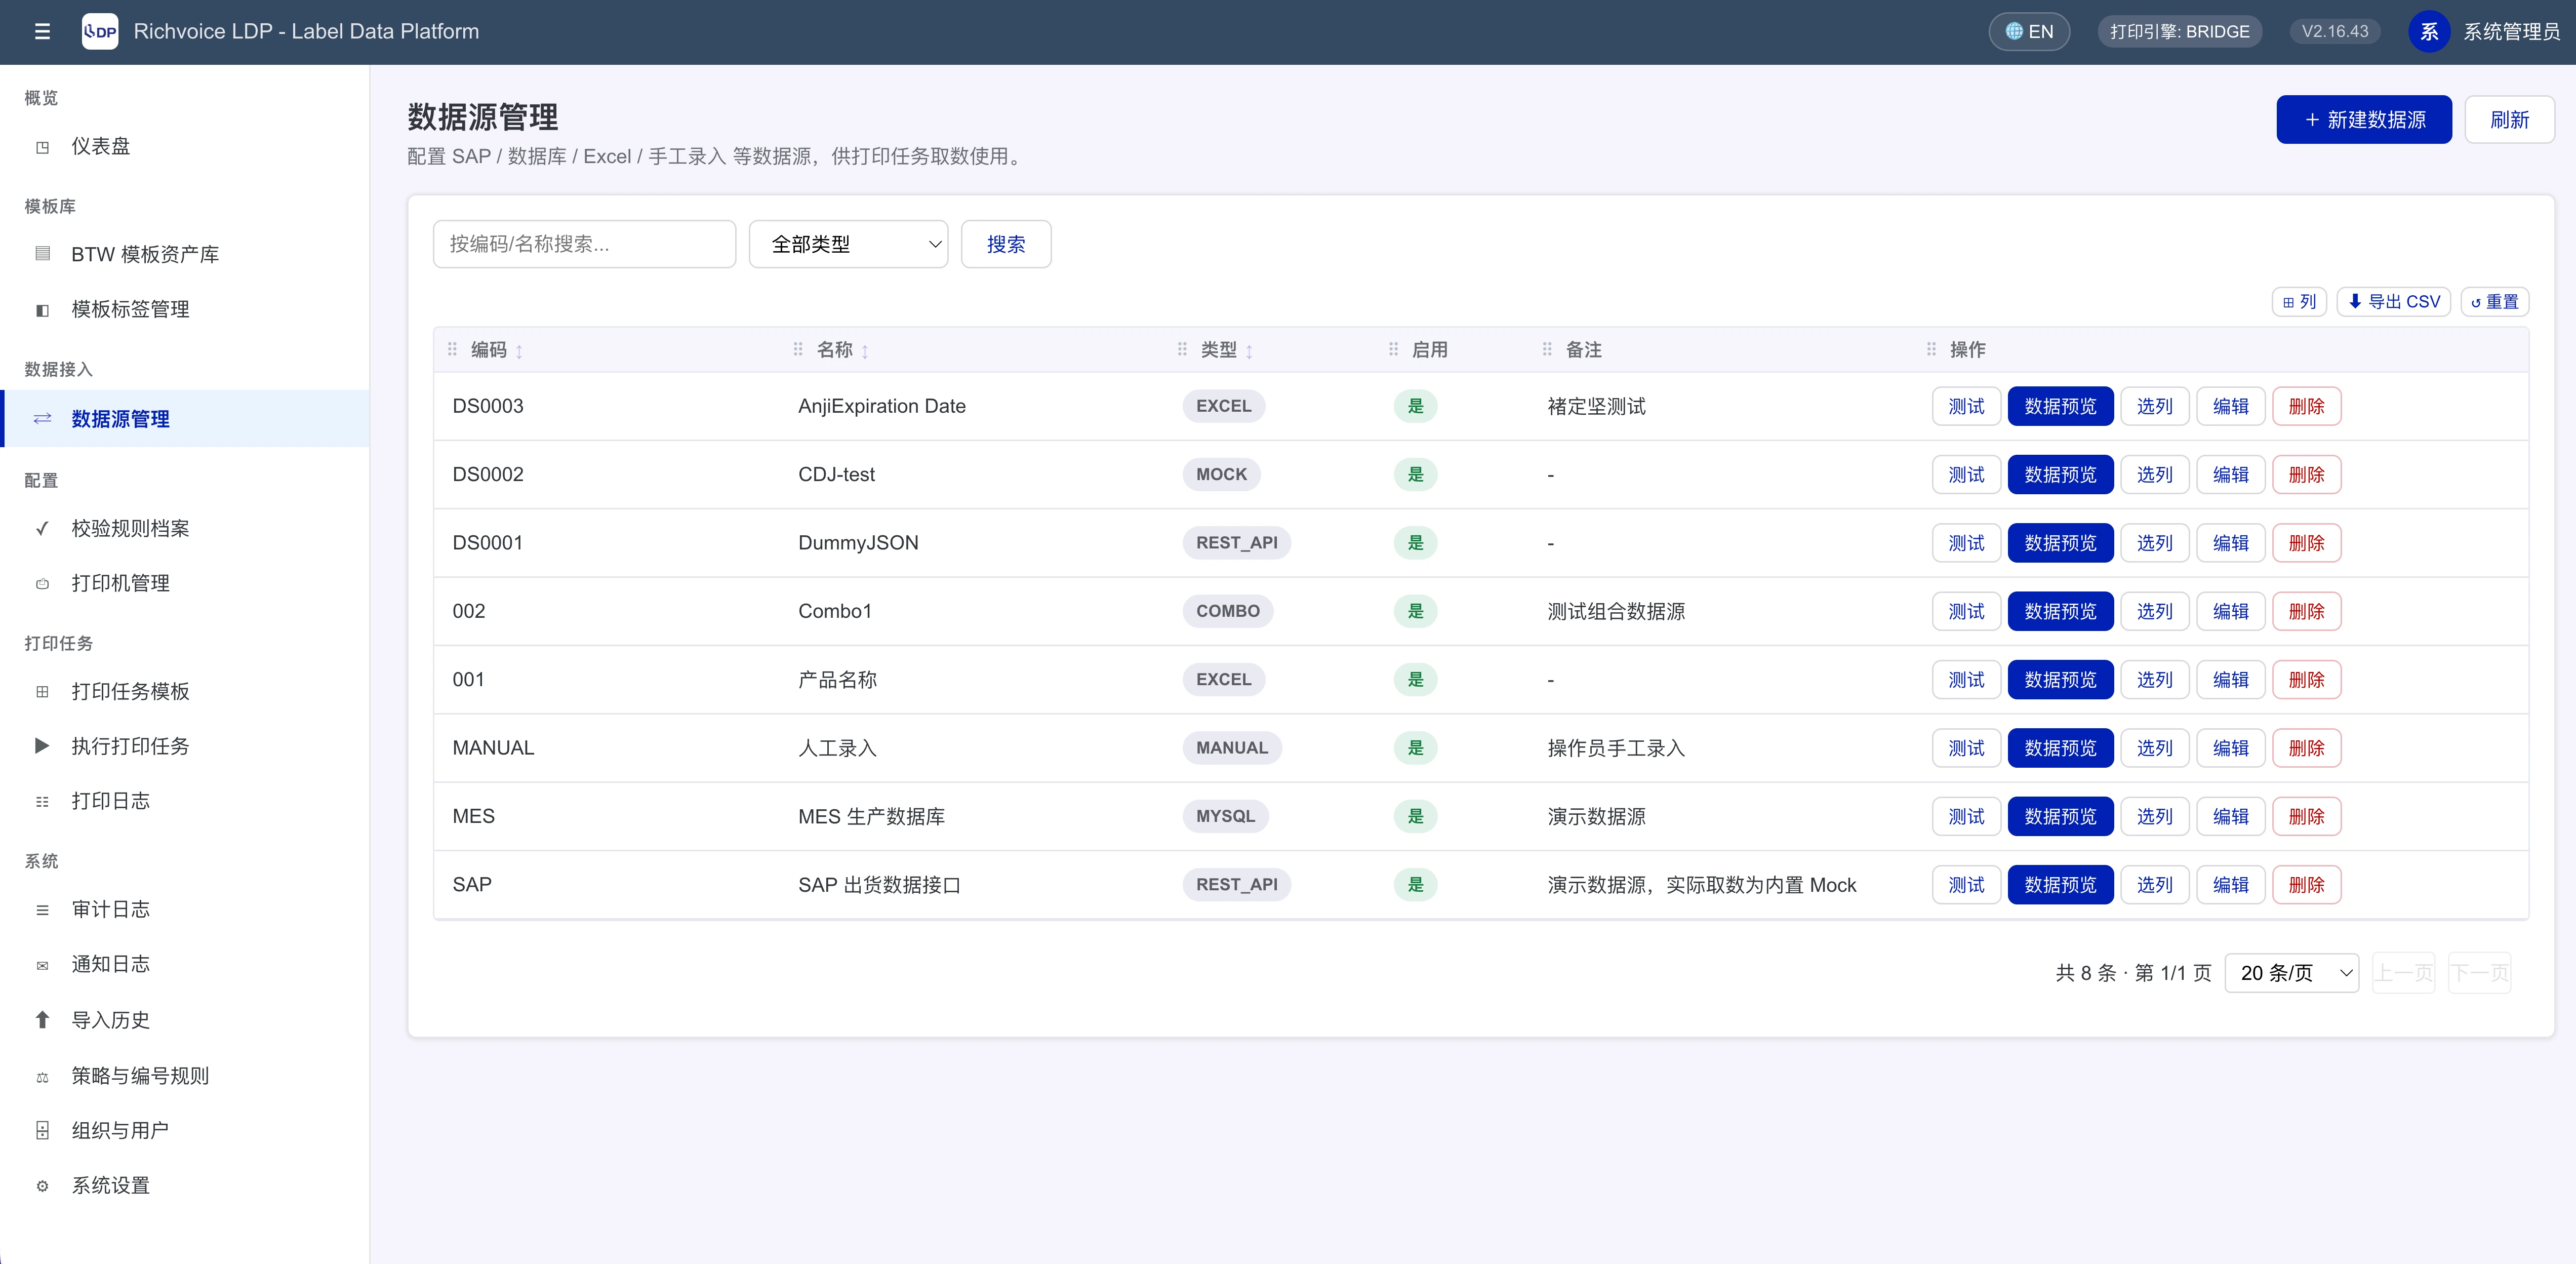Open 审计日志 from the sidebar
The image size is (2576, 1264).
(x=185, y=910)
